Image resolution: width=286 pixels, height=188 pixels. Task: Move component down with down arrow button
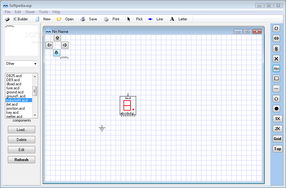point(57,53)
